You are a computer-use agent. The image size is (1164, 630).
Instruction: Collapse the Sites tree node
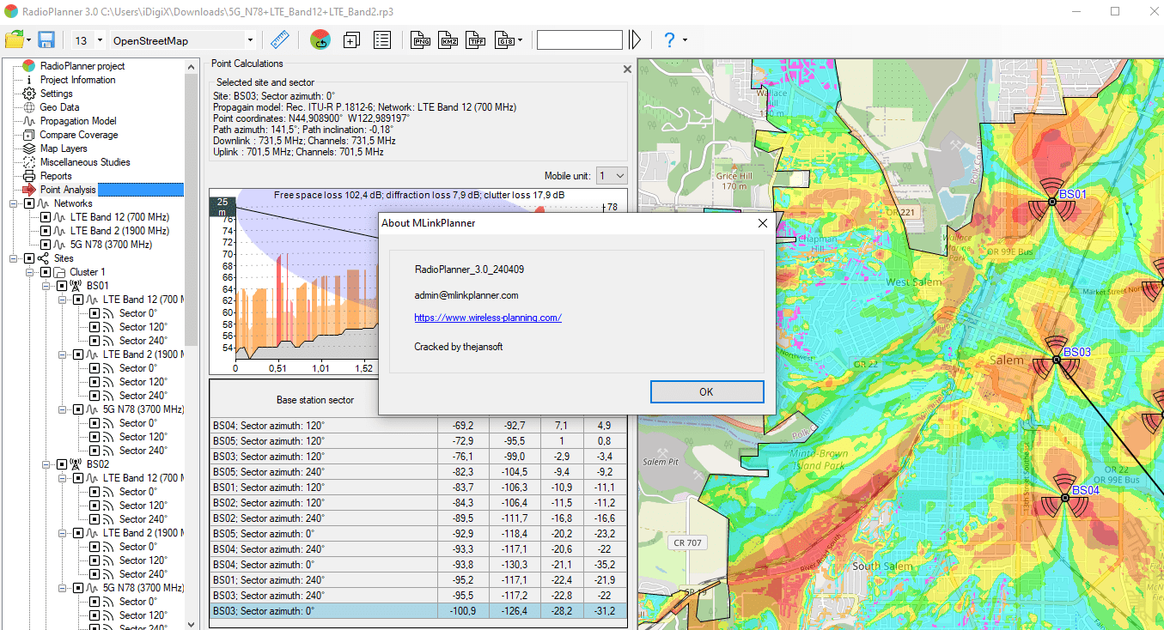tap(14, 258)
